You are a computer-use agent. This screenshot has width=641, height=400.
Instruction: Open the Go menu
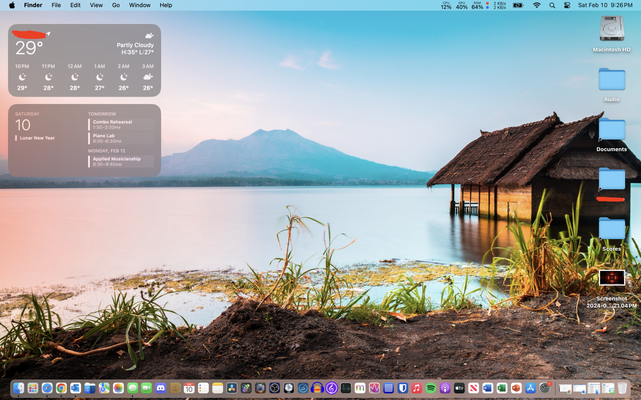116,5
